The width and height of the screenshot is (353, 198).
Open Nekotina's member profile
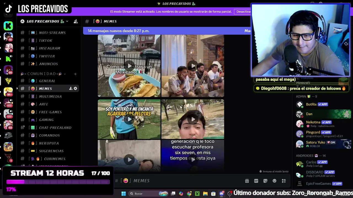323,124
